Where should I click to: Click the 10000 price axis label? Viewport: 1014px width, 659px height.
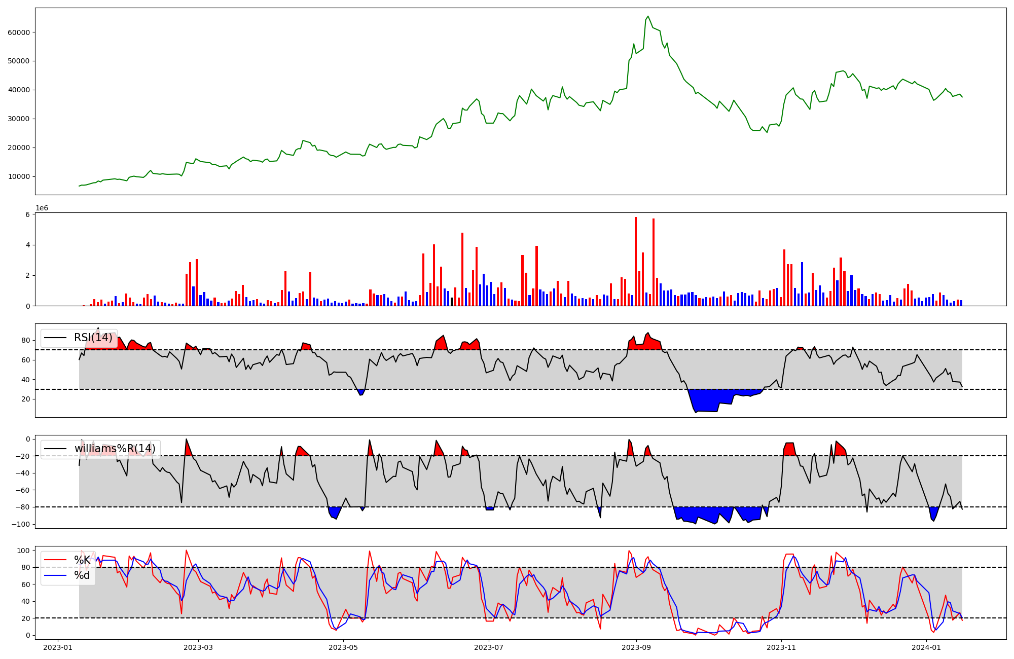(x=19, y=177)
